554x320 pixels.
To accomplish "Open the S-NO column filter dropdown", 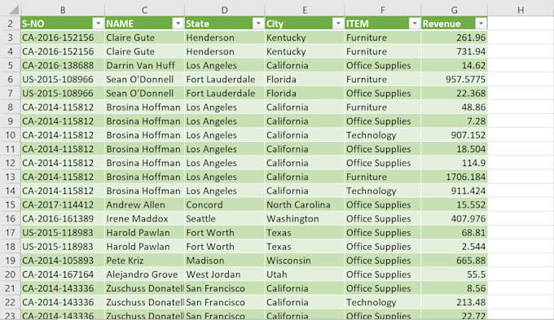I will tap(98, 24).
